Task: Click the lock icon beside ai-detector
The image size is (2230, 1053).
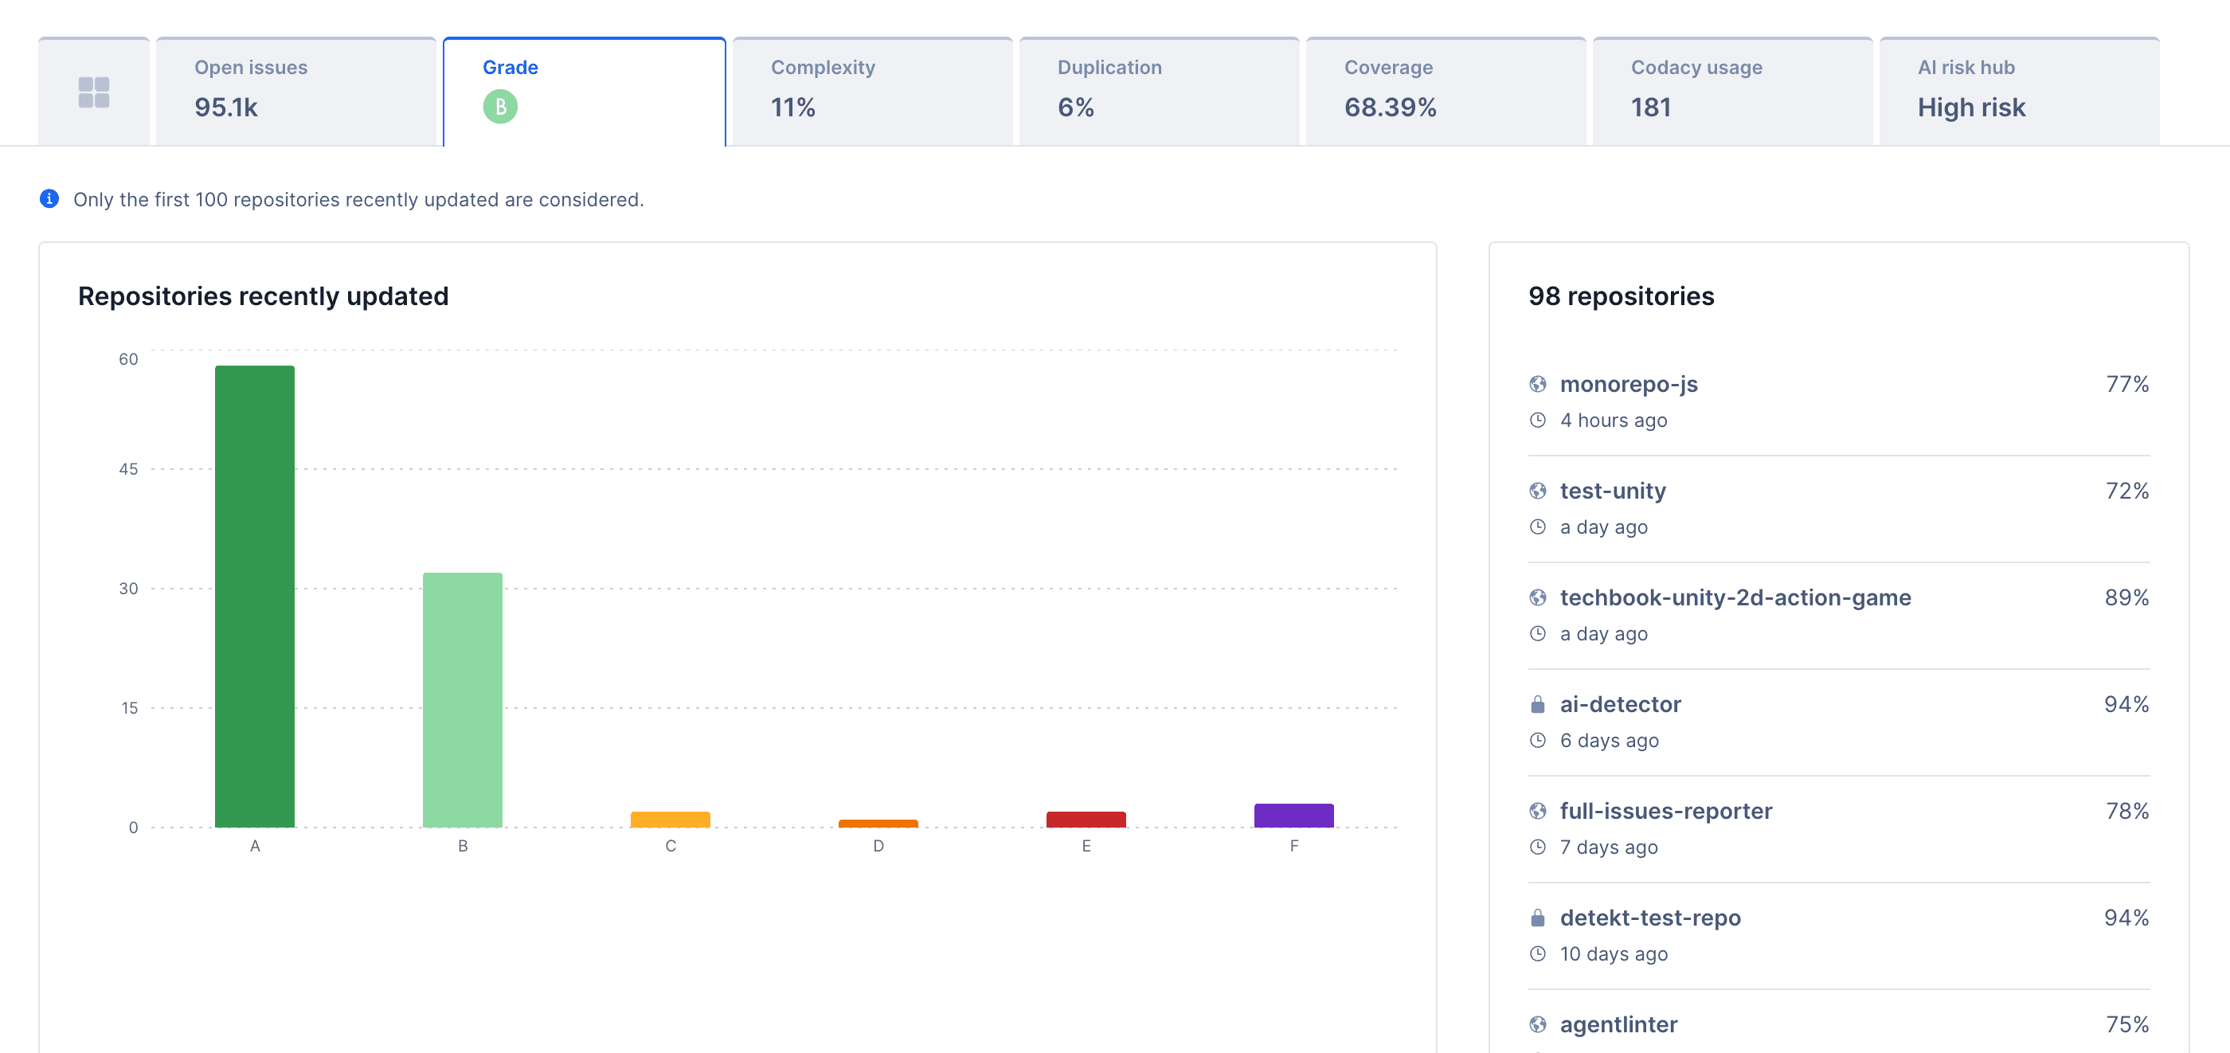Action: [1539, 704]
